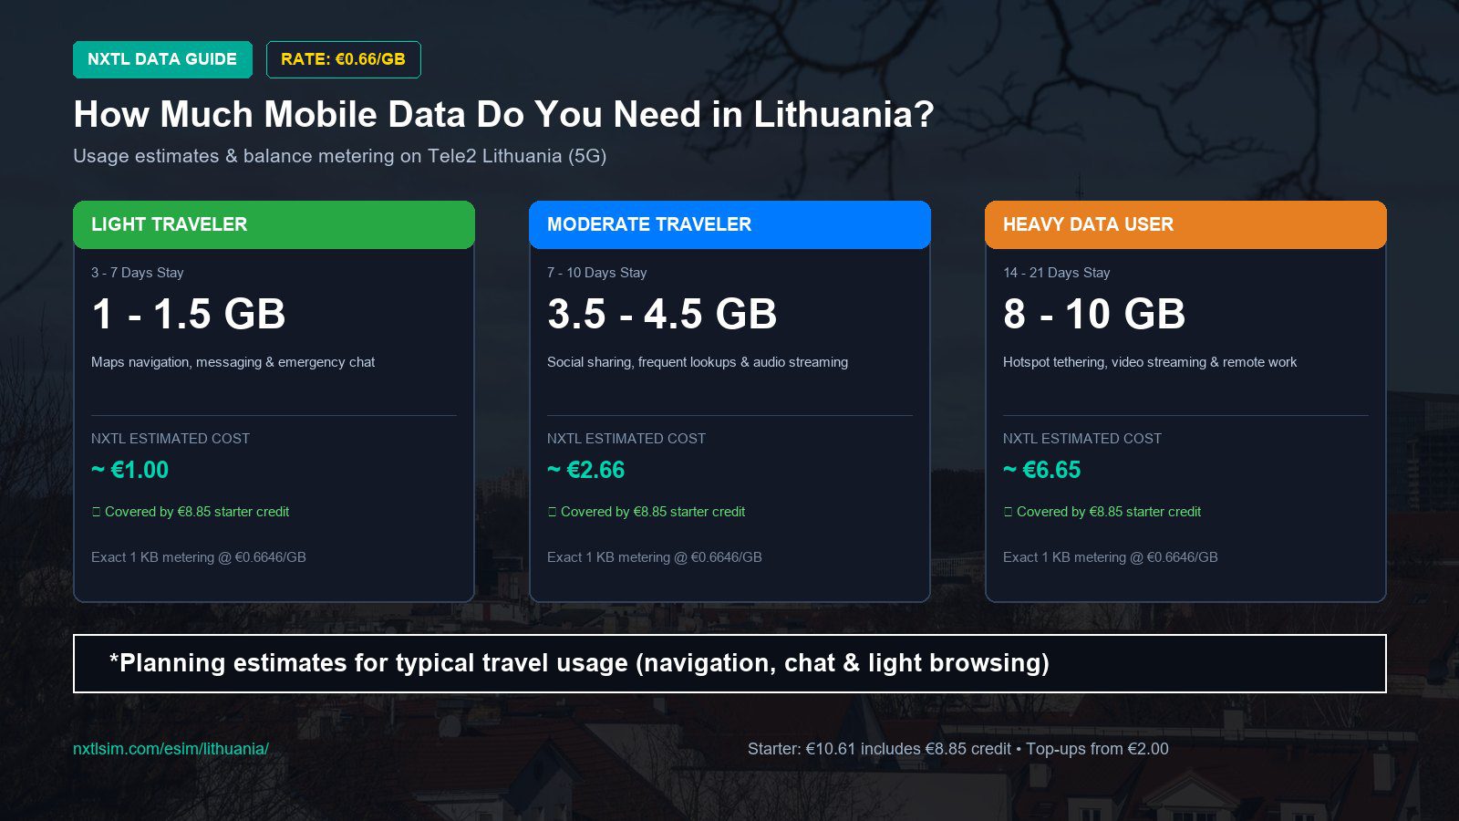Select the HEAVY DATA USER card header
Viewport: 1459px width, 821px height.
pyautogui.click(x=1185, y=224)
